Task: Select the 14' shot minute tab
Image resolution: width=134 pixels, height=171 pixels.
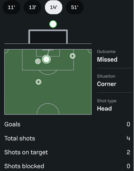Action: [x=54, y=7]
